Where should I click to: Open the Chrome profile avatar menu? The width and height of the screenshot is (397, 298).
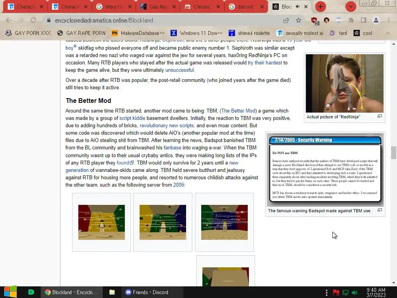(376, 20)
